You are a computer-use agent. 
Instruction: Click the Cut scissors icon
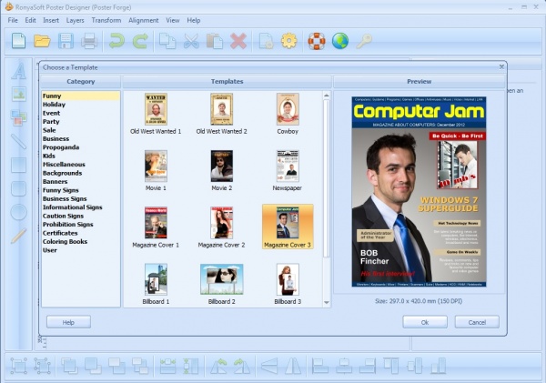click(x=191, y=41)
